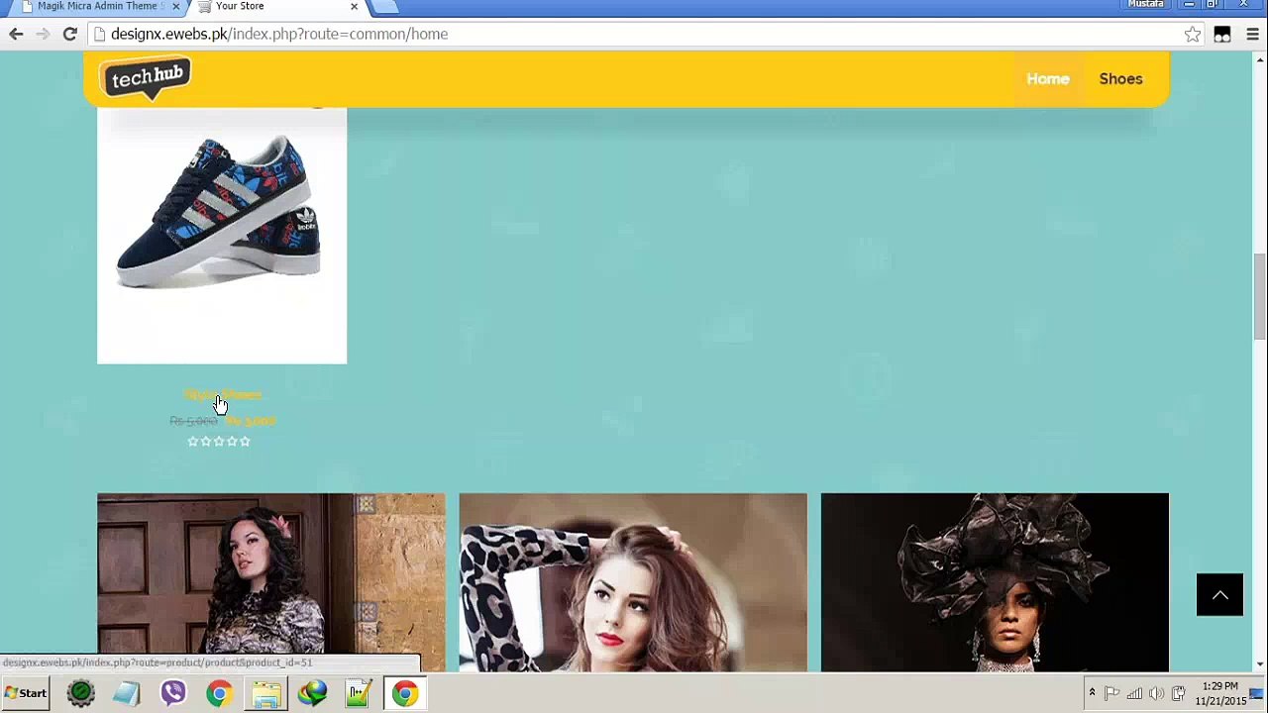1268x713 pixels.
Task: Switch to the Magik Micra Admin Theme tab
Action: pyautogui.click(x=97, y=7)
